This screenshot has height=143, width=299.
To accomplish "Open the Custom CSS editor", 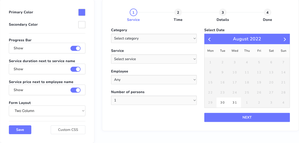I will point(68,130).
